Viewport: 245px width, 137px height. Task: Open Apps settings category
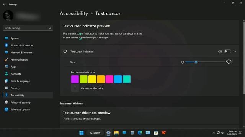28,67
